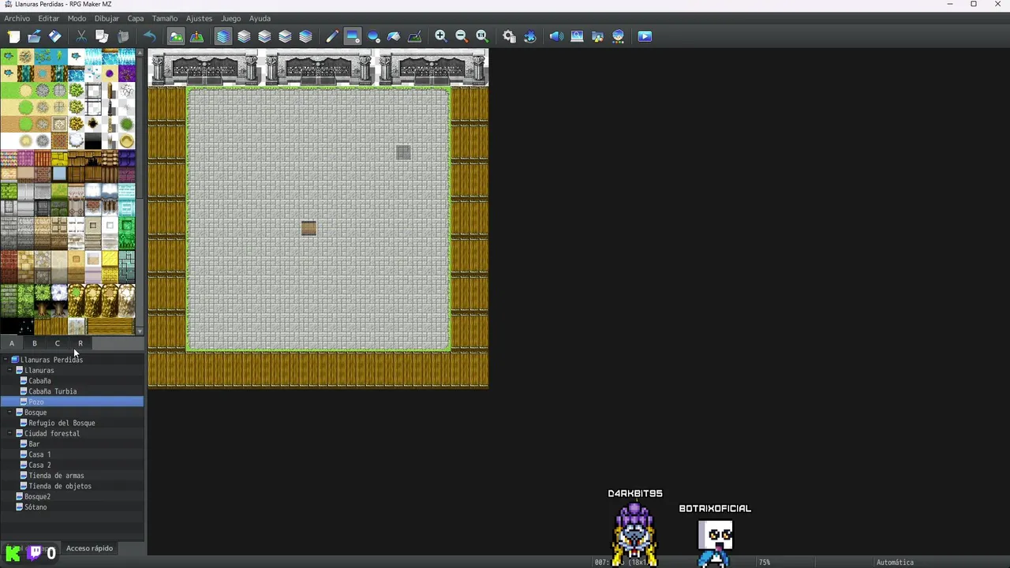Select Refugio del Bosque map
Screen dimensions: 1010x568
(x=62, y=423)
